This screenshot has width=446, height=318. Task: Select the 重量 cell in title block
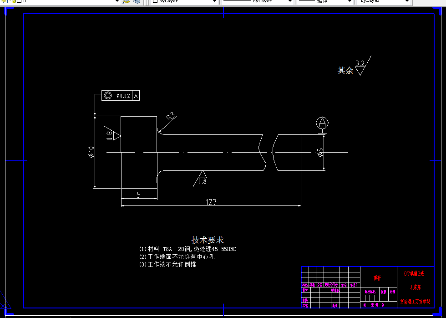coord(384,292)
